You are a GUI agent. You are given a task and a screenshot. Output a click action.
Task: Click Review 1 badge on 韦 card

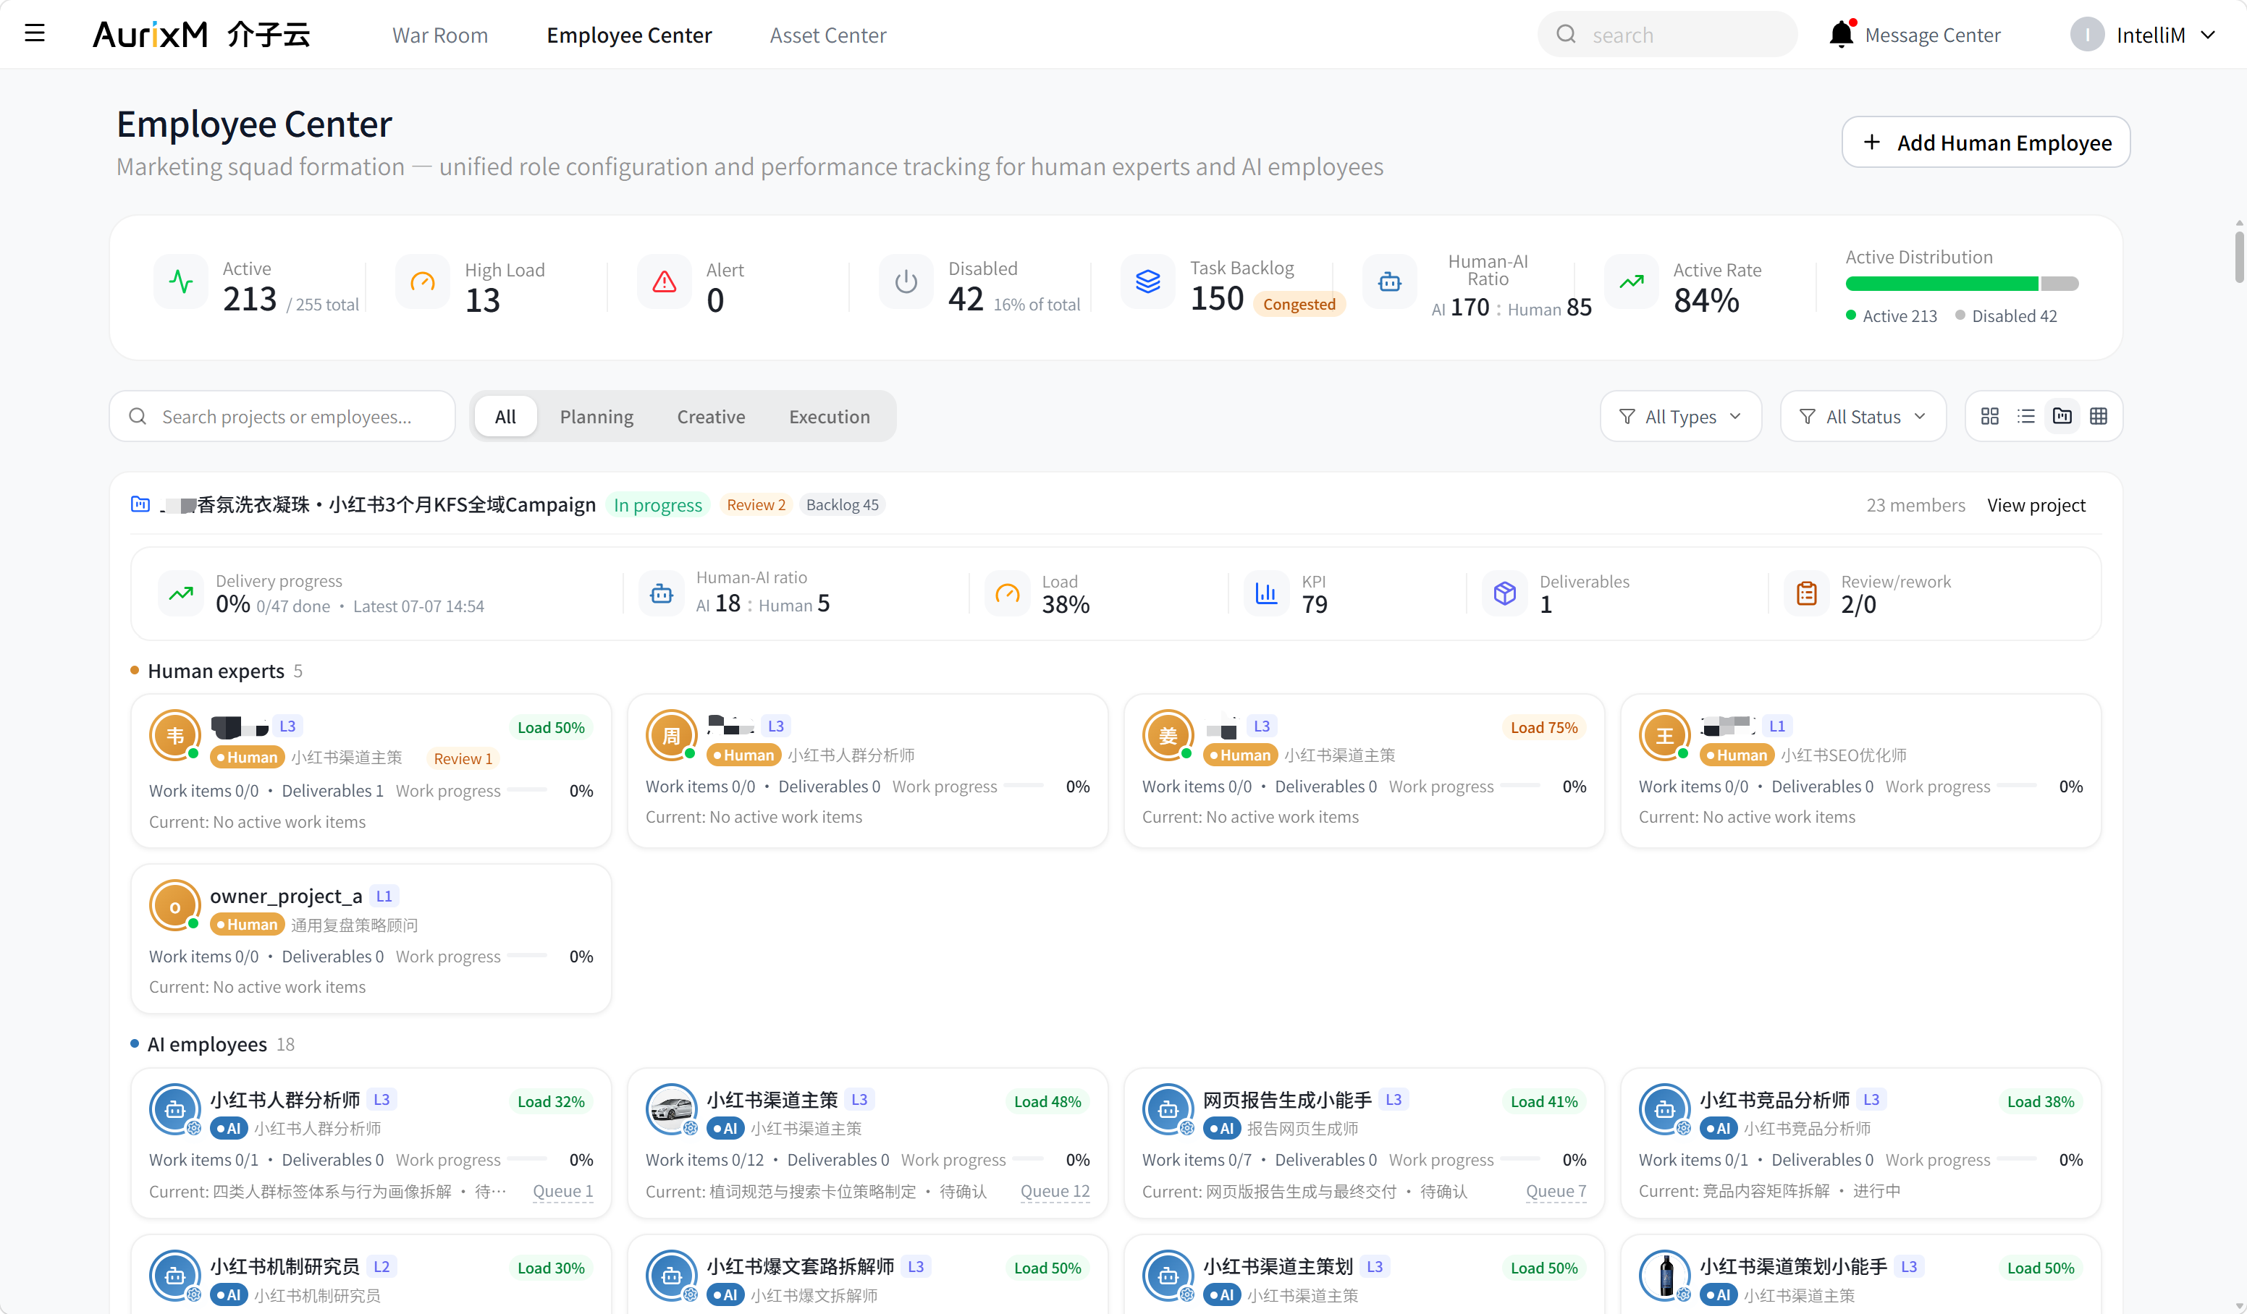(x=463, y=758)
